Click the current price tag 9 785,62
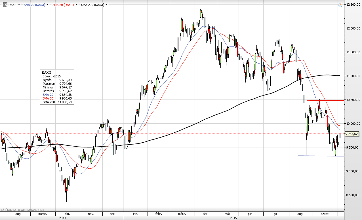Screen dimensions: 362x220 352,134
